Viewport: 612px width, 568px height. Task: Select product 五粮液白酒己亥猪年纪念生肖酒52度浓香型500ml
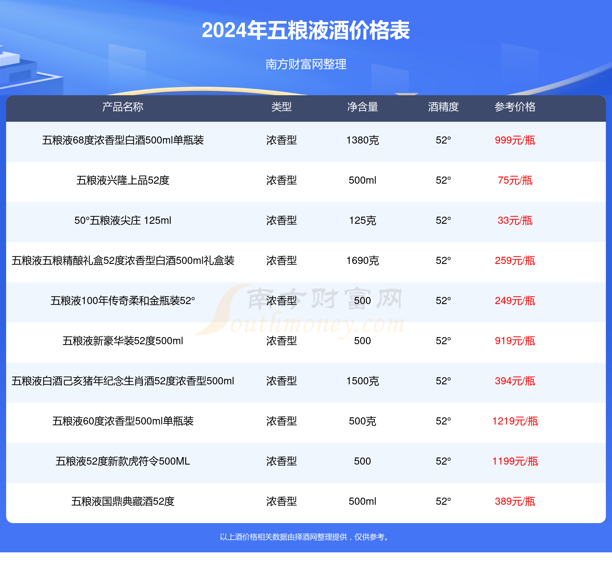coord(123,381)
